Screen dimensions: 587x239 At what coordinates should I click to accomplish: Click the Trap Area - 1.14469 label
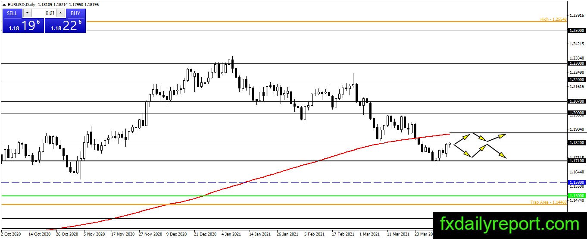[x=549, y=202]
